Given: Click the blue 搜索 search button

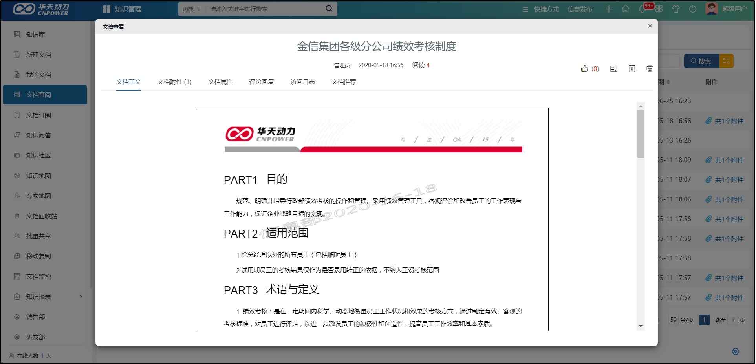Looking at the screenshot, I should (701, 61).
